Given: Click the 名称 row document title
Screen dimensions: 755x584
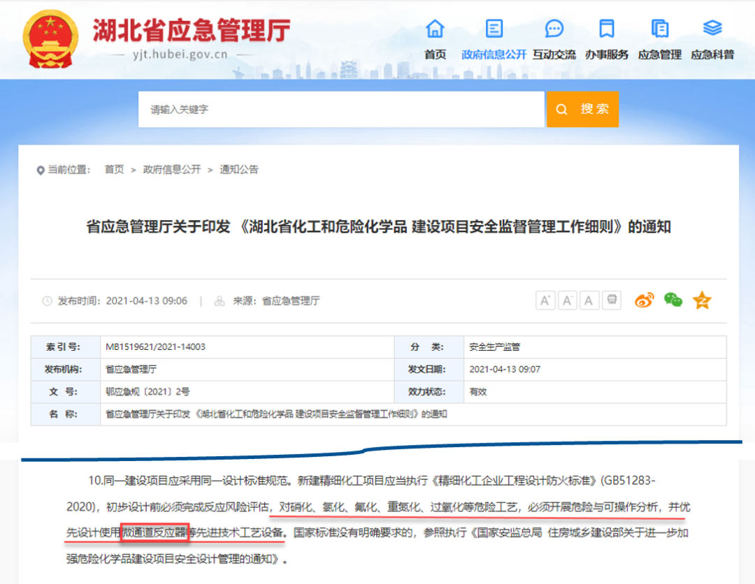Looking at the screenshot, I should [276, 414].
